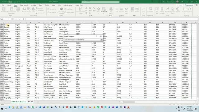The height and width of the screenshot is (112, 199).
Task: Insert a Line sparkline
Action: pos(117,10)
